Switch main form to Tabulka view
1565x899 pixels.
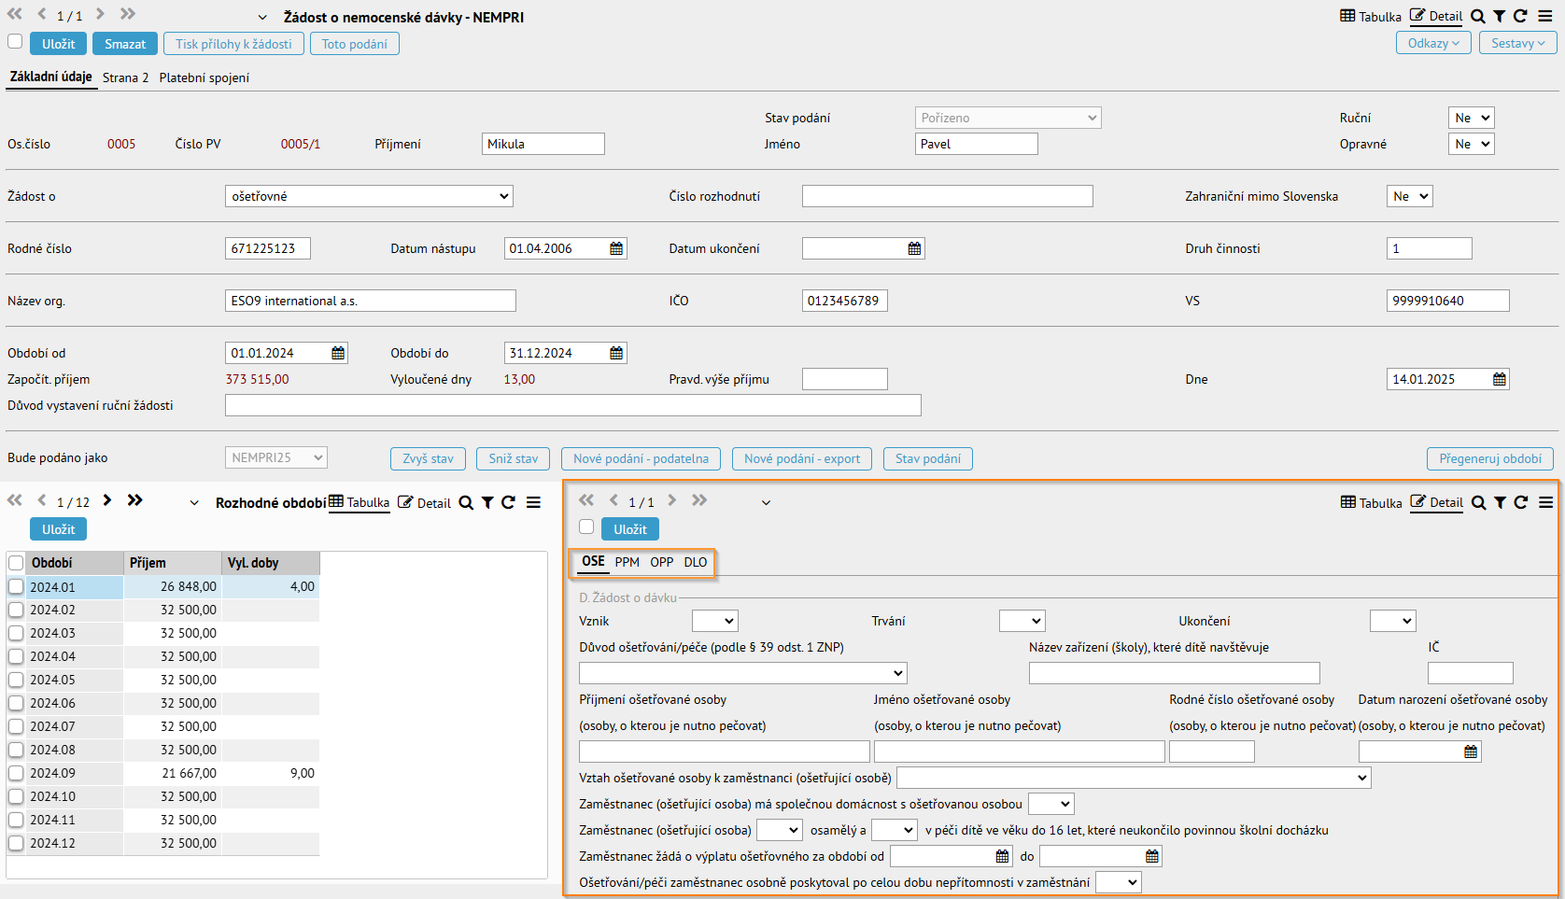click(x=1371, y=16)
